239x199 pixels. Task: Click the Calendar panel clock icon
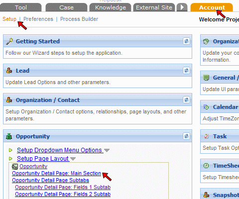pos(206,107)
